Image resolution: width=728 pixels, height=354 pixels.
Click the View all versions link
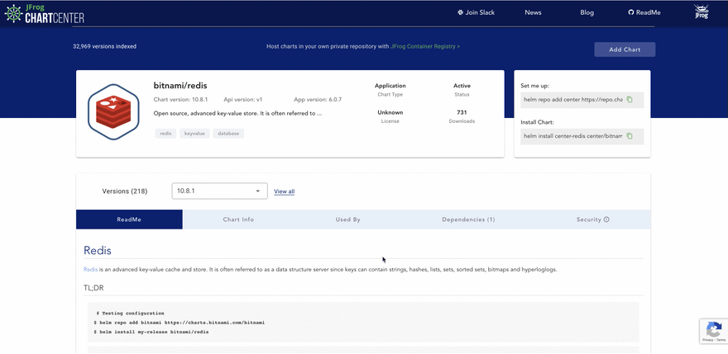pyautogui.click(x=284, y=191)
